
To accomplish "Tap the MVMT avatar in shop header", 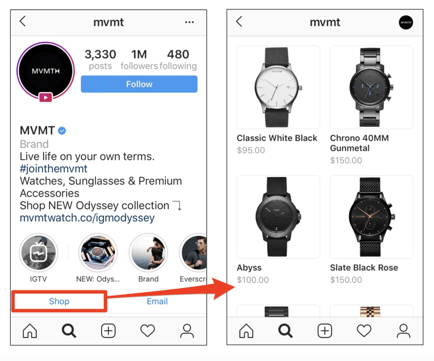I will pyautogui.click(x=406, y=22).
